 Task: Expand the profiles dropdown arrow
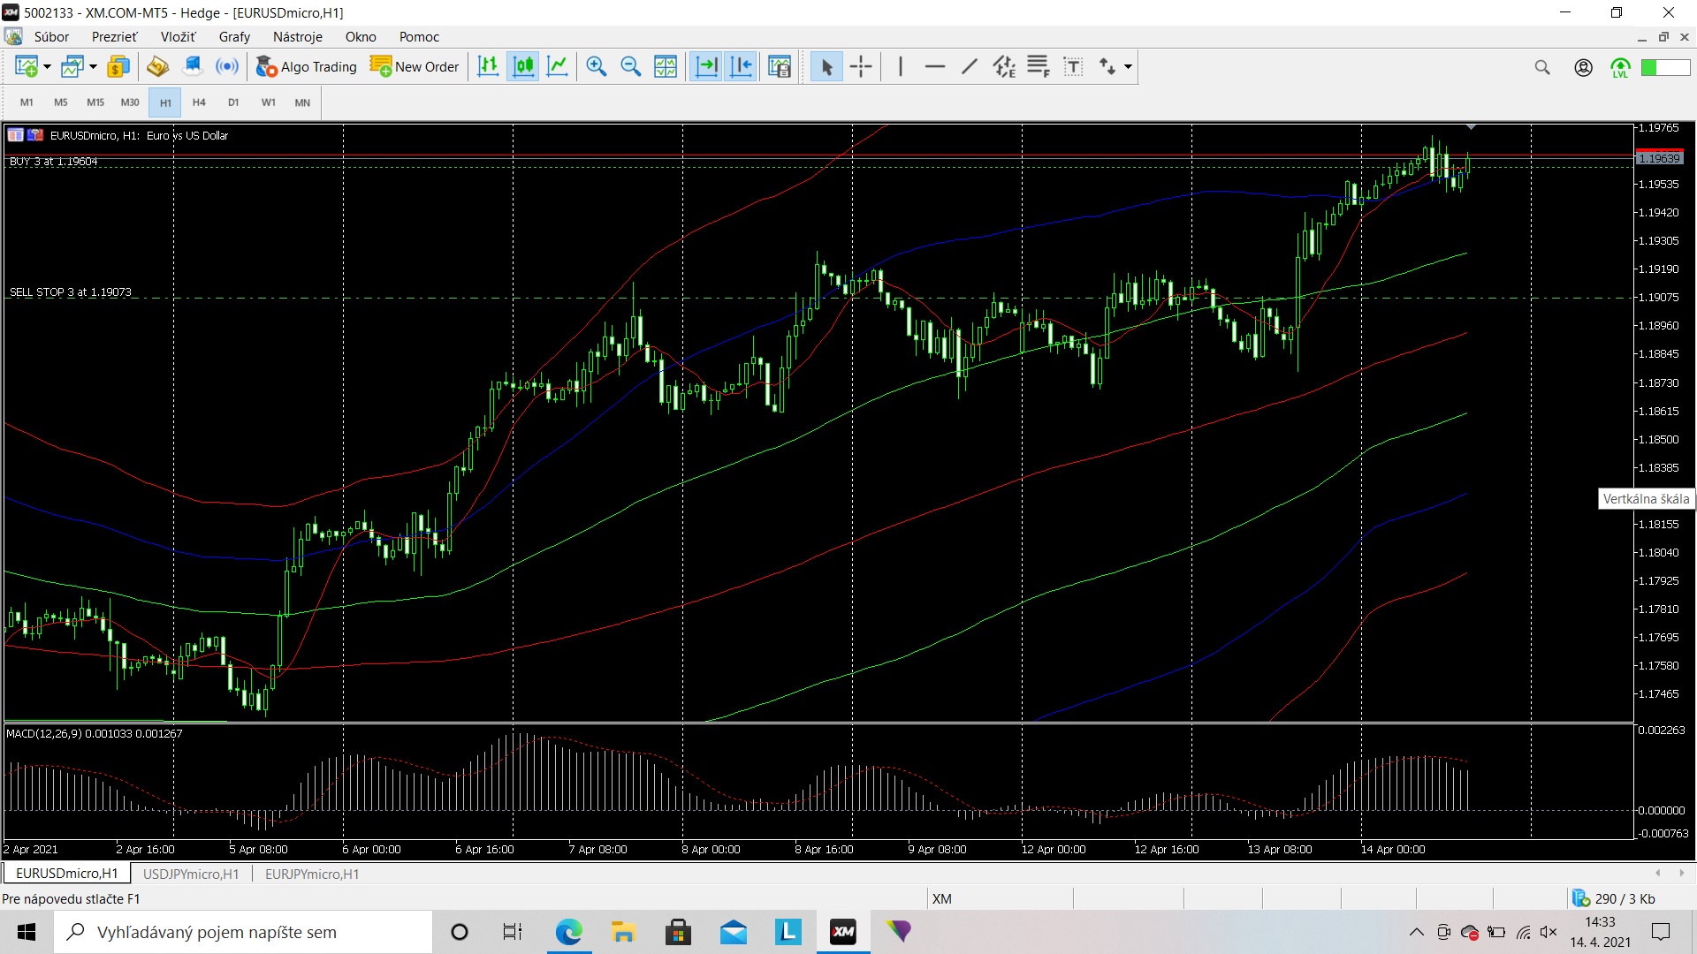click(x=93, y=67)
